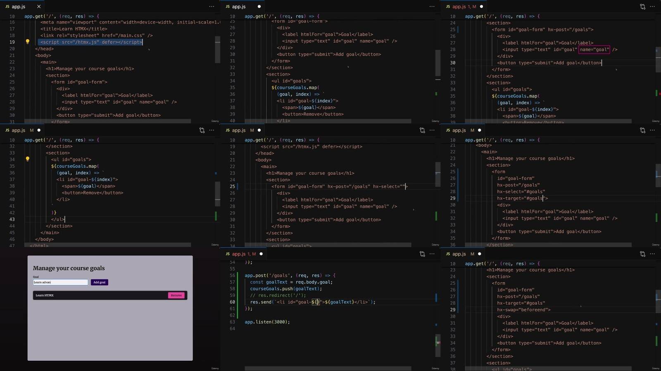The height and width of the screenshot is (371, 661).
Task: Open changes icon in editor with highlighted name="goal"
Action: point(642,7)
